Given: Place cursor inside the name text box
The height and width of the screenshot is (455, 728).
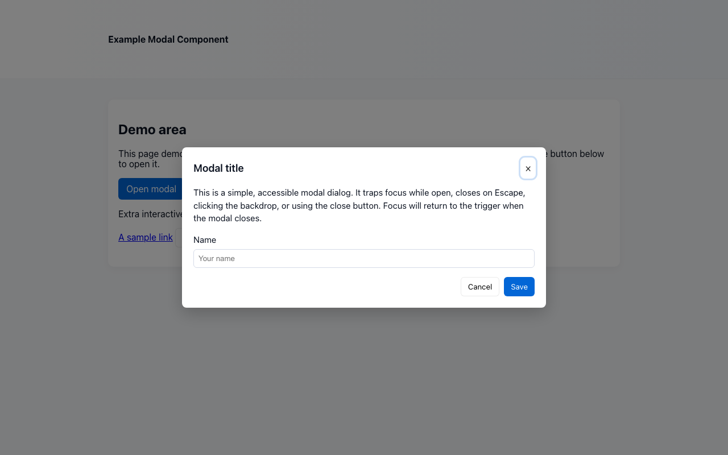Looking at the screenshot, I should click(363, 258).
